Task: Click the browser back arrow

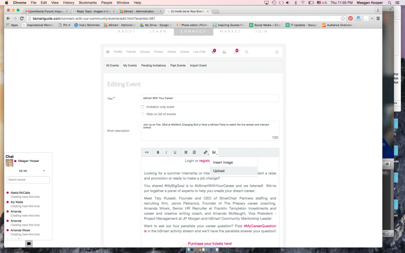Action: tap(8, 18)
